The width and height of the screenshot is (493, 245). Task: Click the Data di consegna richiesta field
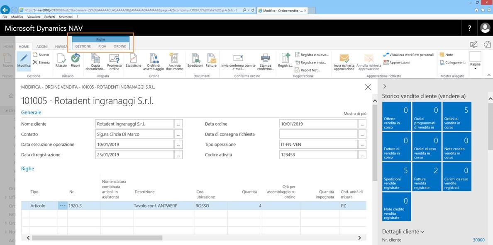point(319,134)
